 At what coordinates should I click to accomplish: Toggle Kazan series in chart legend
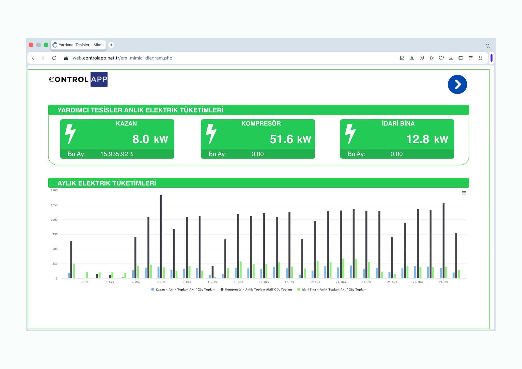click(x=183, y=289)
